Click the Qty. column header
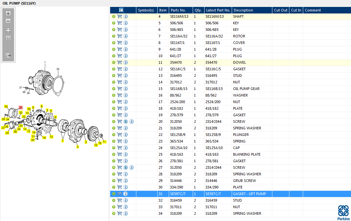This screenshot has height=221, width=351. (198, 10)
